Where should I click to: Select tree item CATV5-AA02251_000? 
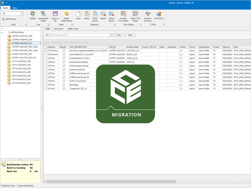tap(21, 72)
